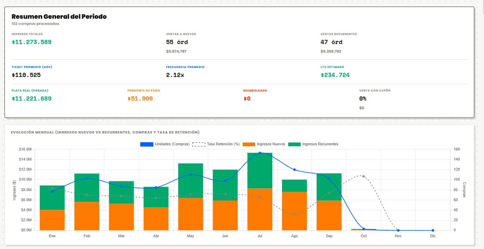
Task: Click the gray retention point above Oct
Action: (363, 176)
